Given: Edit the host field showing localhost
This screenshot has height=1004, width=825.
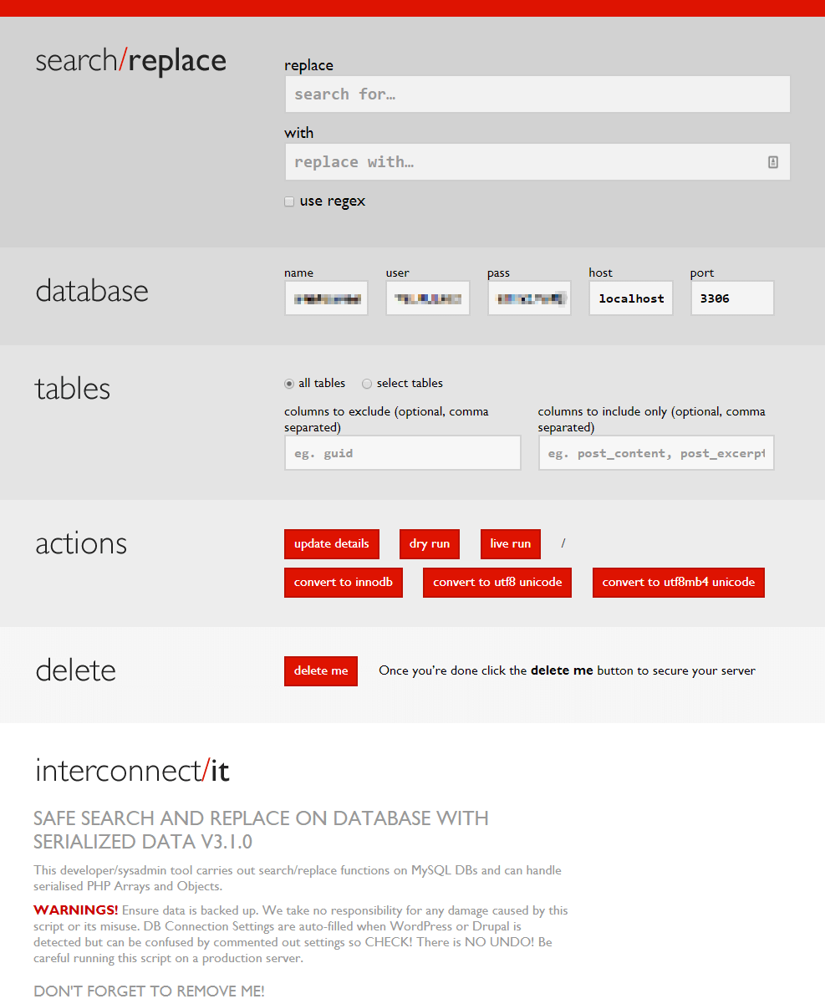Looking at the screenshot, I should (631, 298).
